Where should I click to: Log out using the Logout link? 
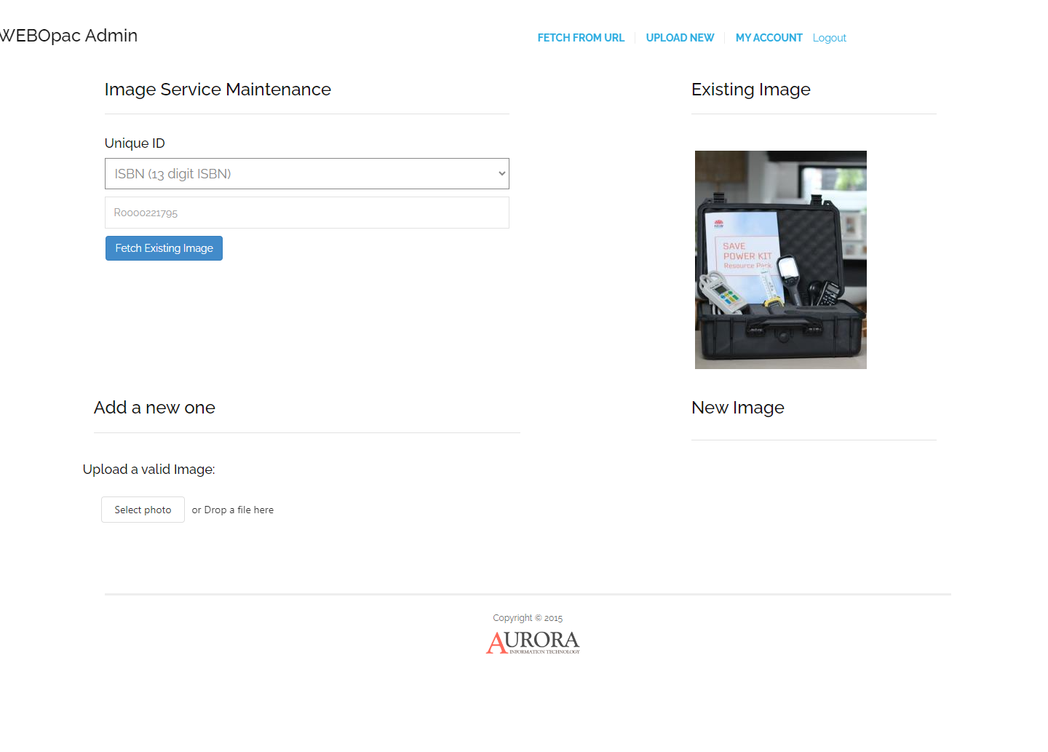click(x=829, y=38)
